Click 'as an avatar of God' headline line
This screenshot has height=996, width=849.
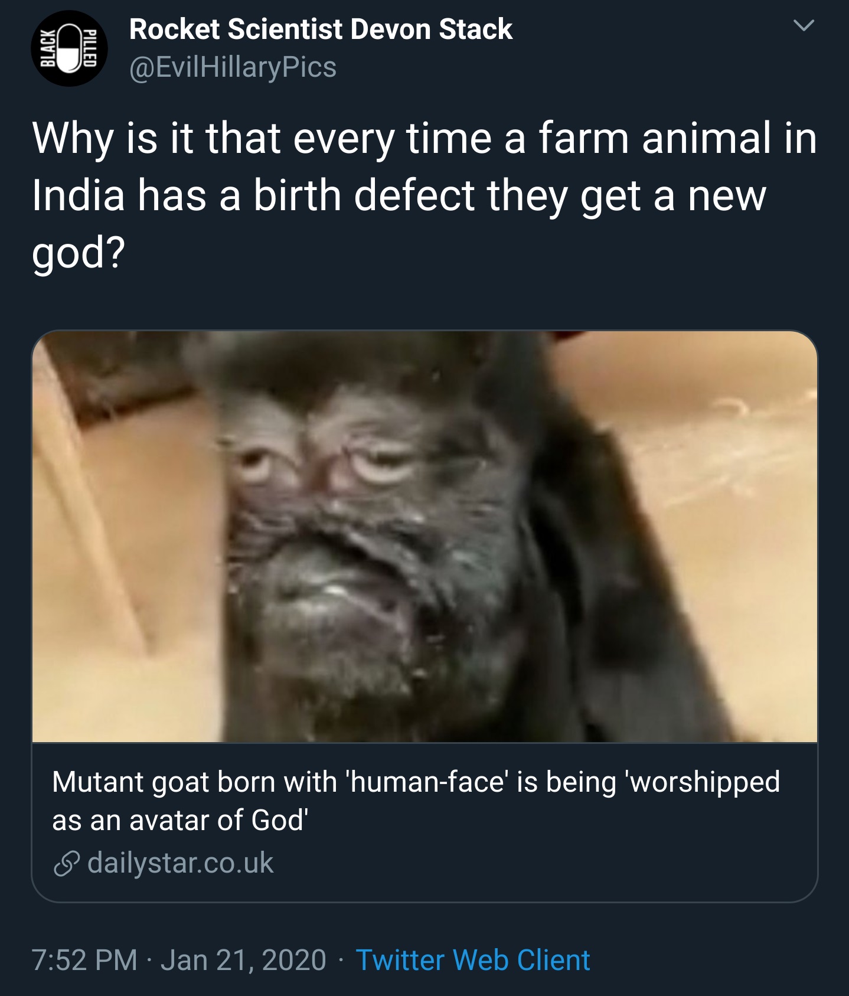pos(180,820)
